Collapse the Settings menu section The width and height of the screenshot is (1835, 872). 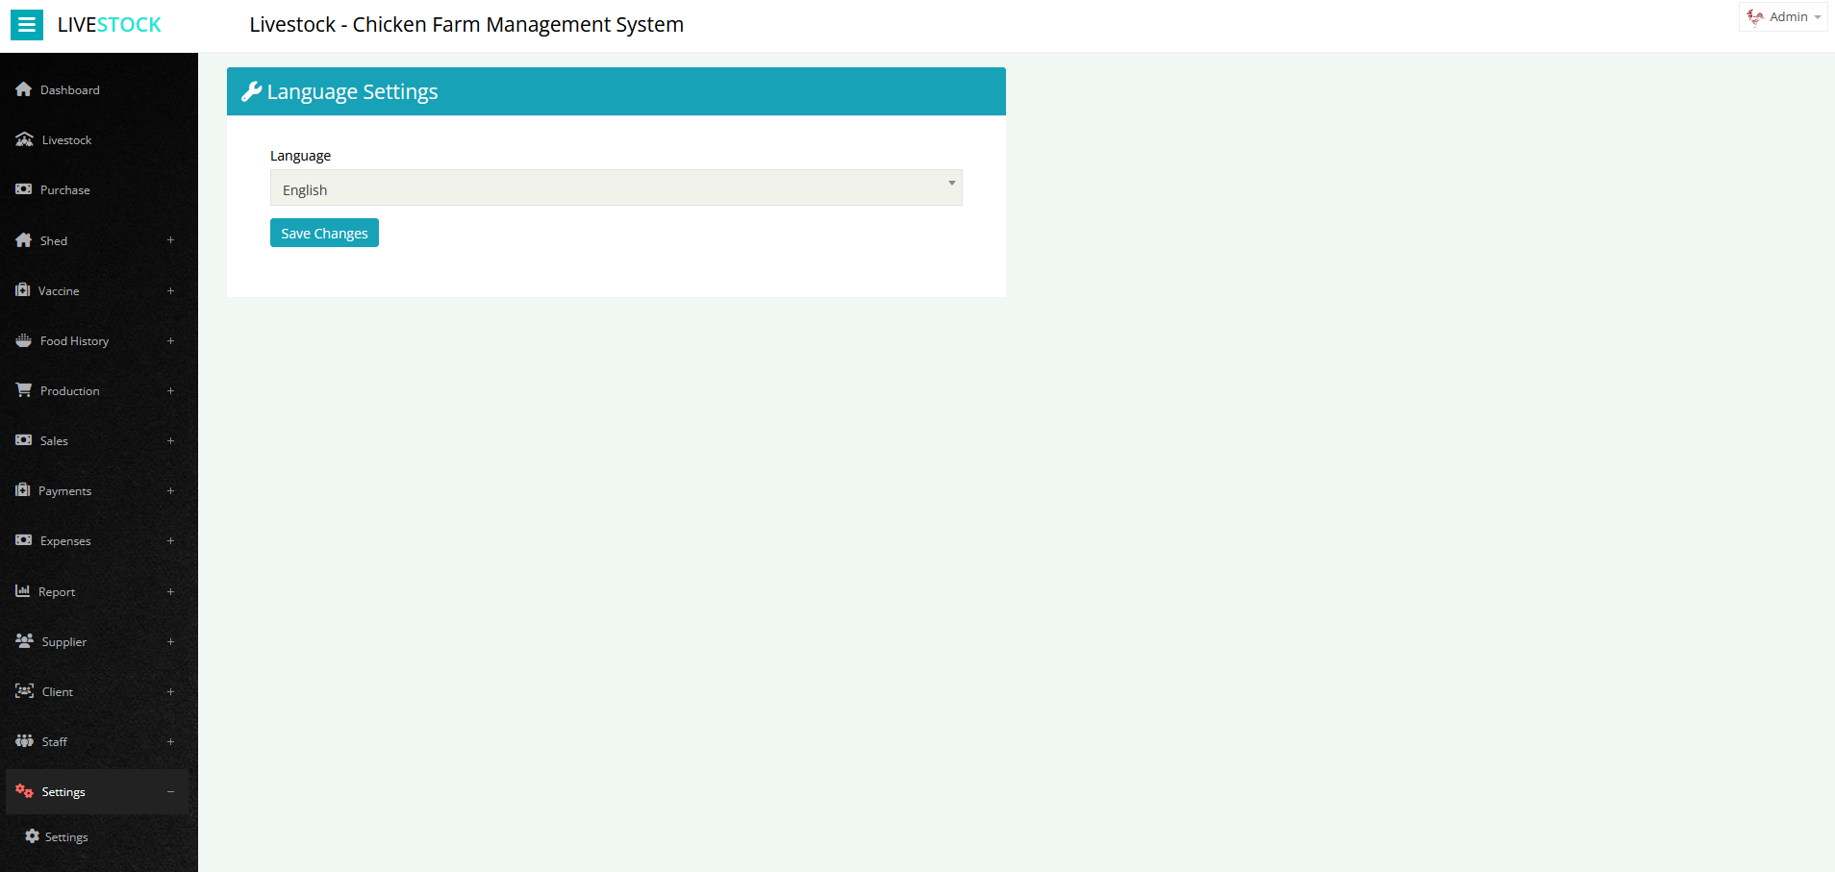(170, 791)
